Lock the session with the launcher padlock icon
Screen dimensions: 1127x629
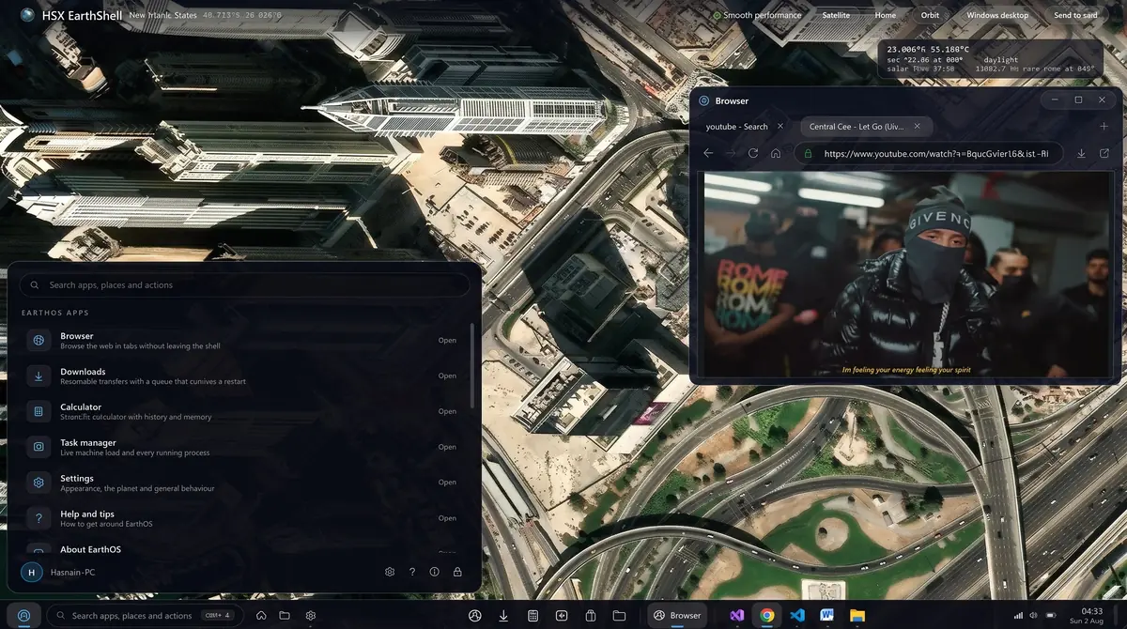pyautogui.click(x=457, y=572)
